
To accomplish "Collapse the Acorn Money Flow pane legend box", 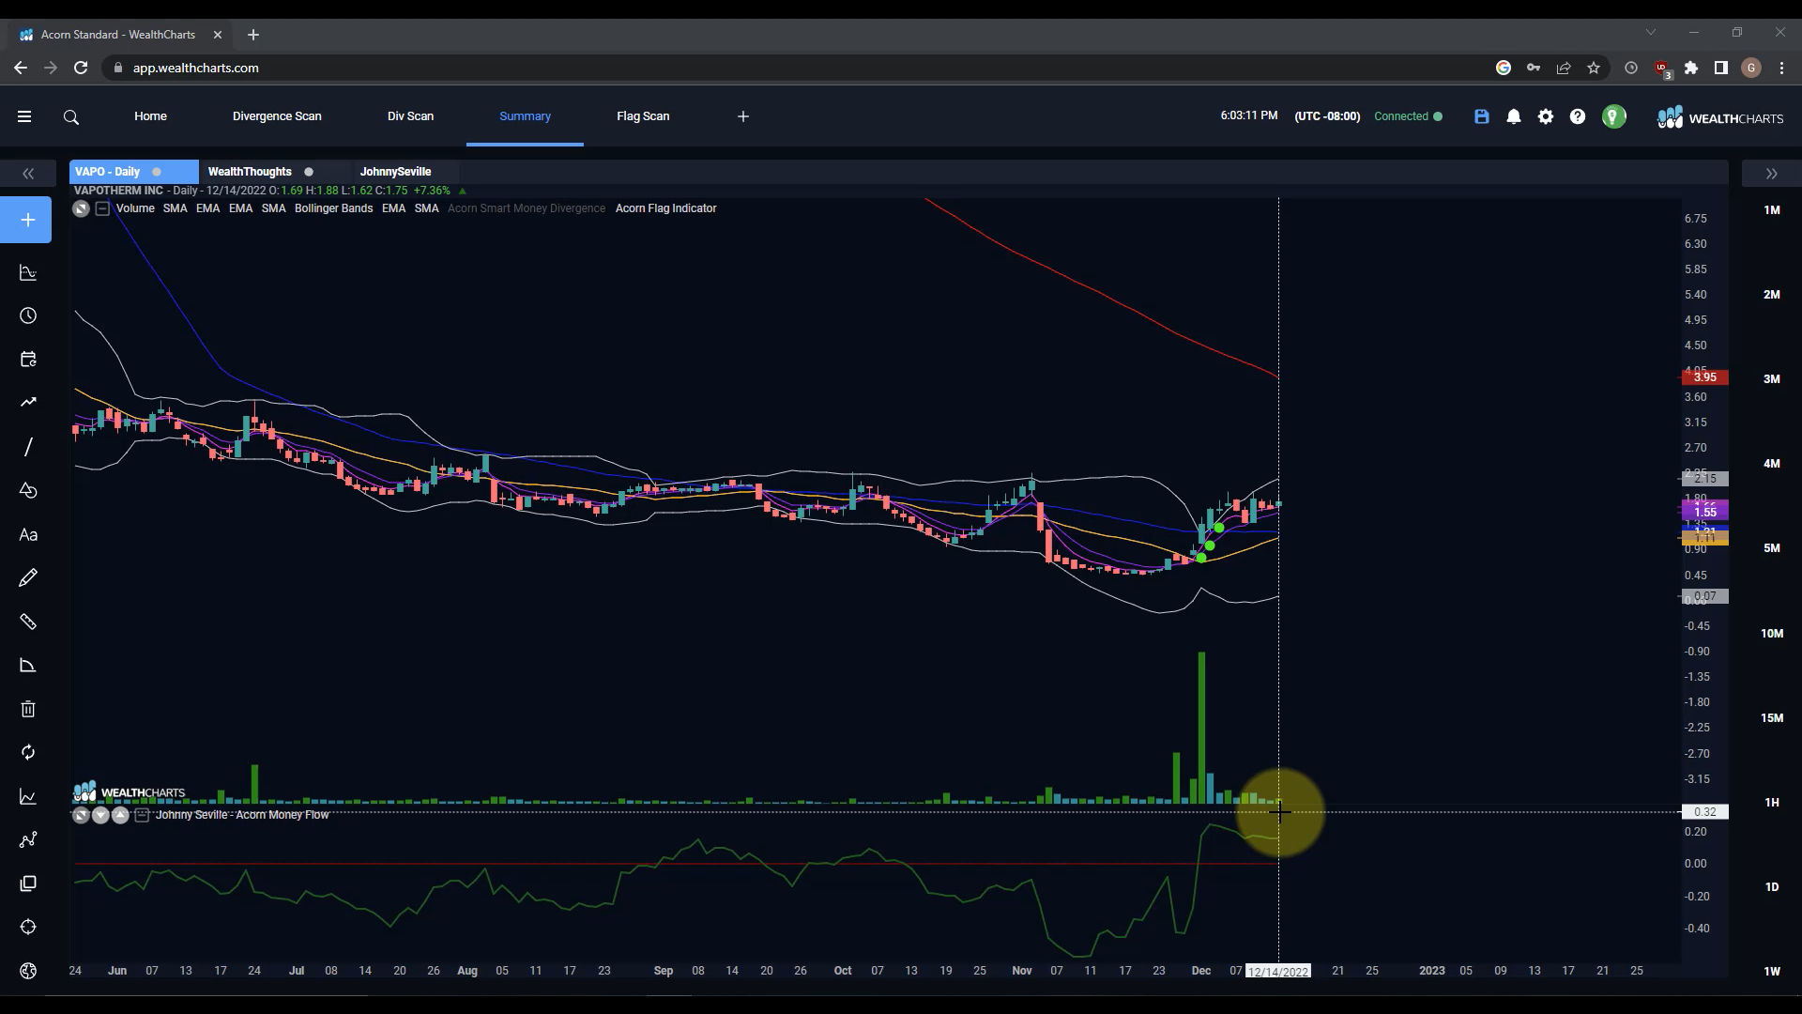I will tap(142, 815).
